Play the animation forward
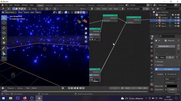The image size is (181, 101). pyautogui.click(x=77, y=88)
